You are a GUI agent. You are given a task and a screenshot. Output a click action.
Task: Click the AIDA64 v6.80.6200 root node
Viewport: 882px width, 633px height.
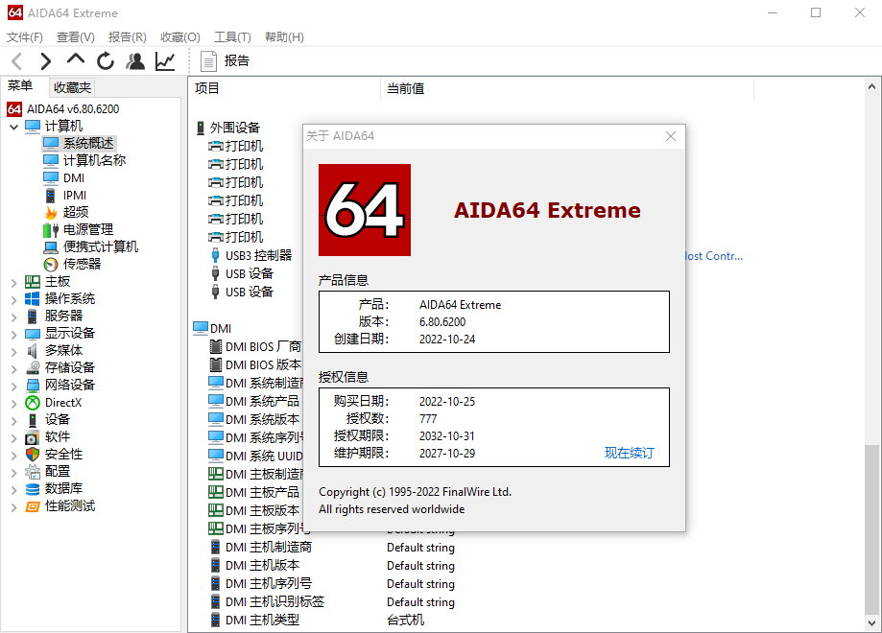click(63, 109)
